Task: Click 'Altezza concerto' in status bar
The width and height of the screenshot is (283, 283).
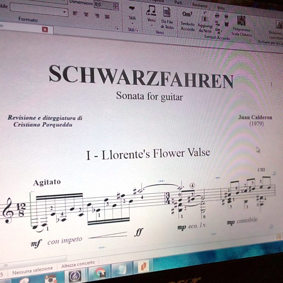Action: point(78,264)
